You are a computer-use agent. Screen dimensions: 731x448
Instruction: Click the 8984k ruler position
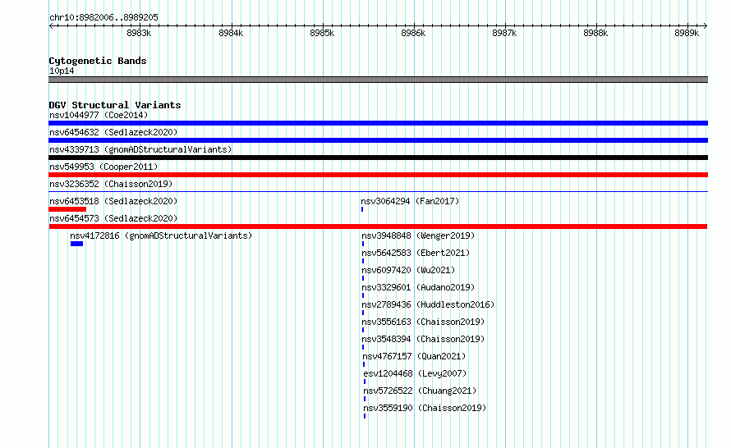click(x=231, y=33)
